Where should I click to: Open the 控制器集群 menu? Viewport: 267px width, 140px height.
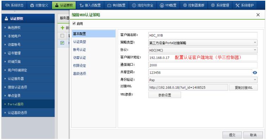tap(194, 5)
